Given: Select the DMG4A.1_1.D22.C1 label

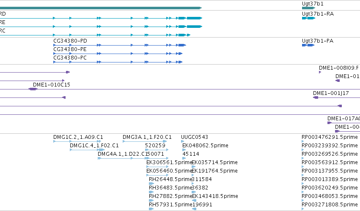Looking at the screenshot, I should click(x=122, y=154).
